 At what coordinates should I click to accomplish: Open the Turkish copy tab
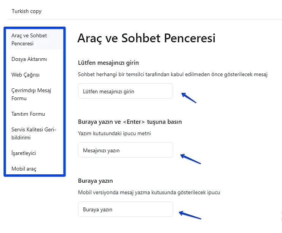coord(27,11)
